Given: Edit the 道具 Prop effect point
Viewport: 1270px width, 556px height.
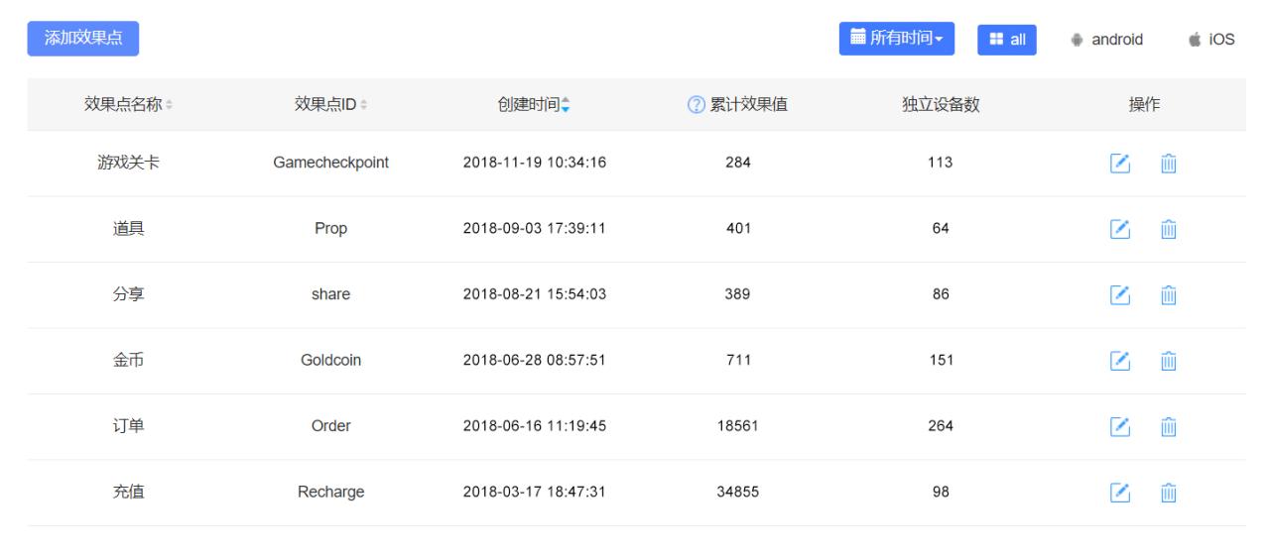Looking at the screenshot, I should pos(1119,229).
